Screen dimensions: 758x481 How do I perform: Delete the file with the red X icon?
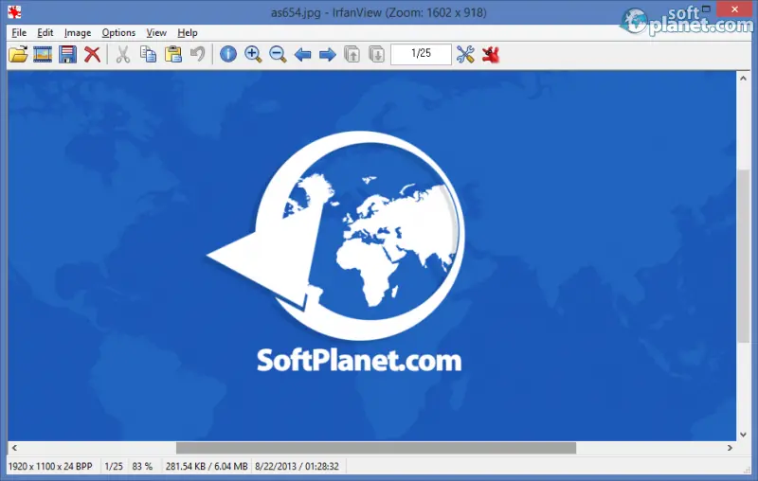(x=92, y=54)
